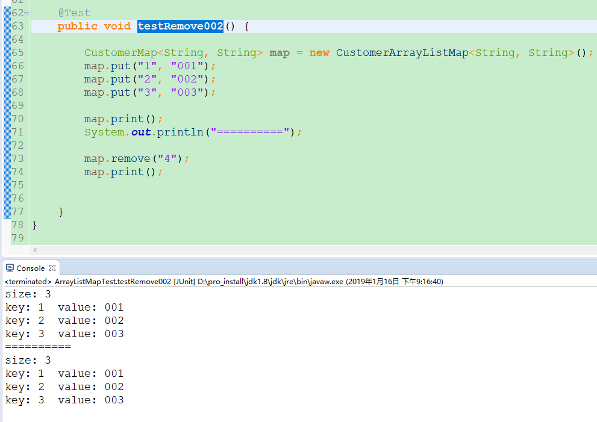Screen dimensions: 597x422
Task: Select the highlighted method name testRemove002
Action: click(181, 26)
